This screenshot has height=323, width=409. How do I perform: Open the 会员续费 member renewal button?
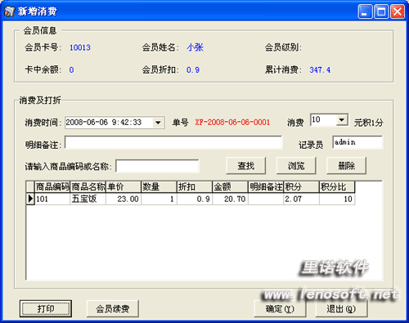113,308
